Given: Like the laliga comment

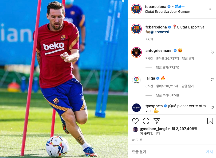Looking at the screenshot, I should click(212, 80).
